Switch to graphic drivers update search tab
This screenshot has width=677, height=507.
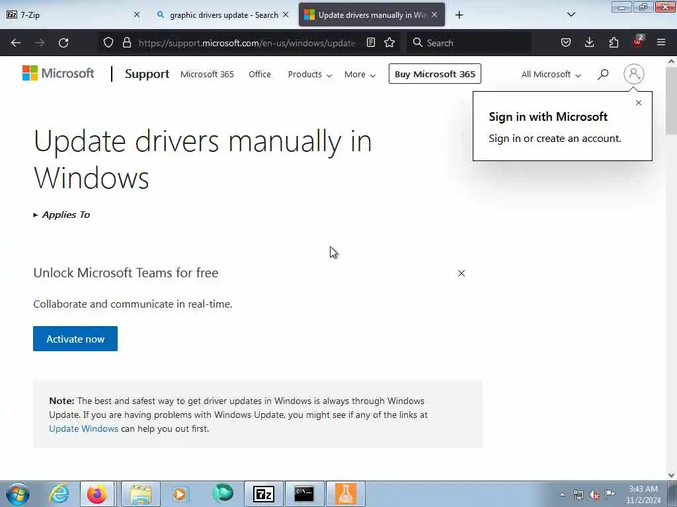222,15
